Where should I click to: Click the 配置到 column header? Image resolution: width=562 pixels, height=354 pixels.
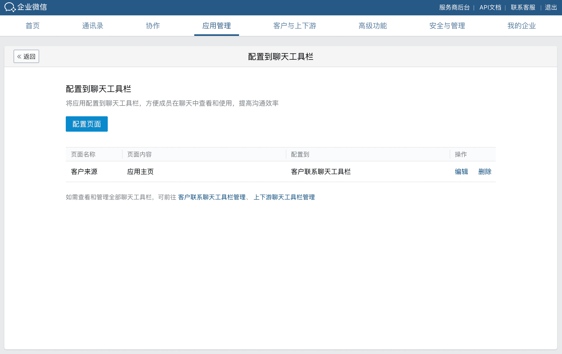300,154
